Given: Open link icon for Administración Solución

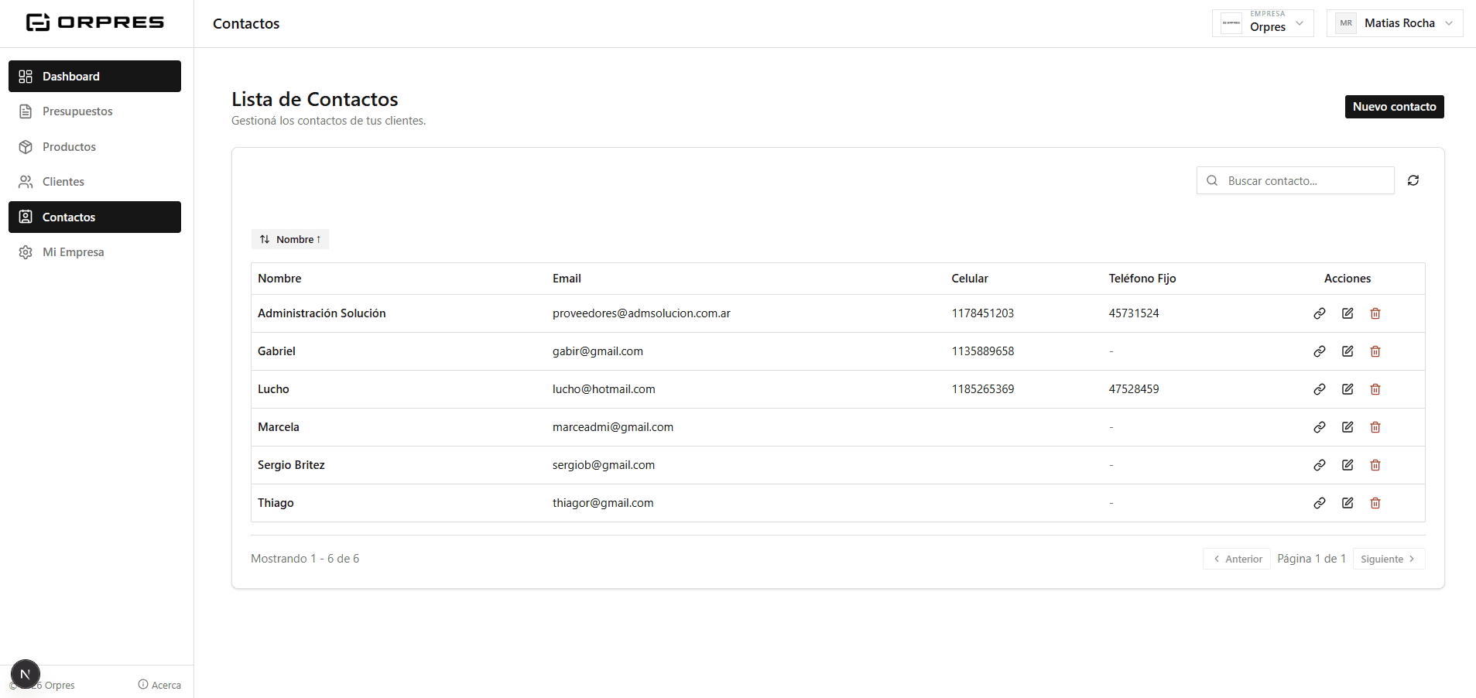Looking at the screenshot, I should (x=1319, y=313).
